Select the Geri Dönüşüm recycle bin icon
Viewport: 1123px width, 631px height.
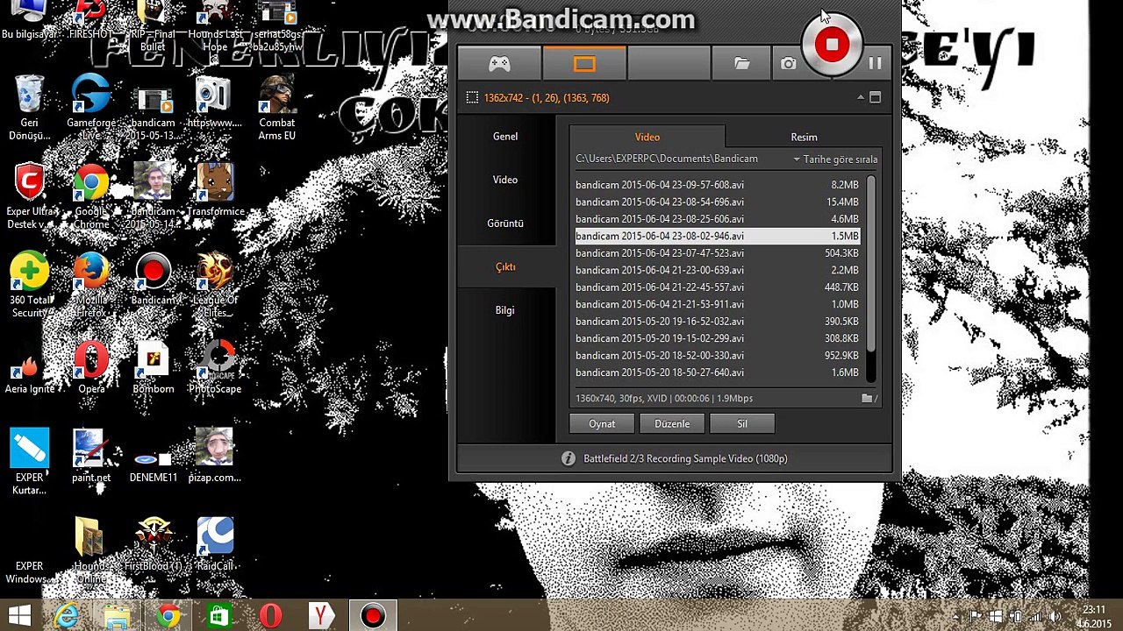(x=29, y=108)
